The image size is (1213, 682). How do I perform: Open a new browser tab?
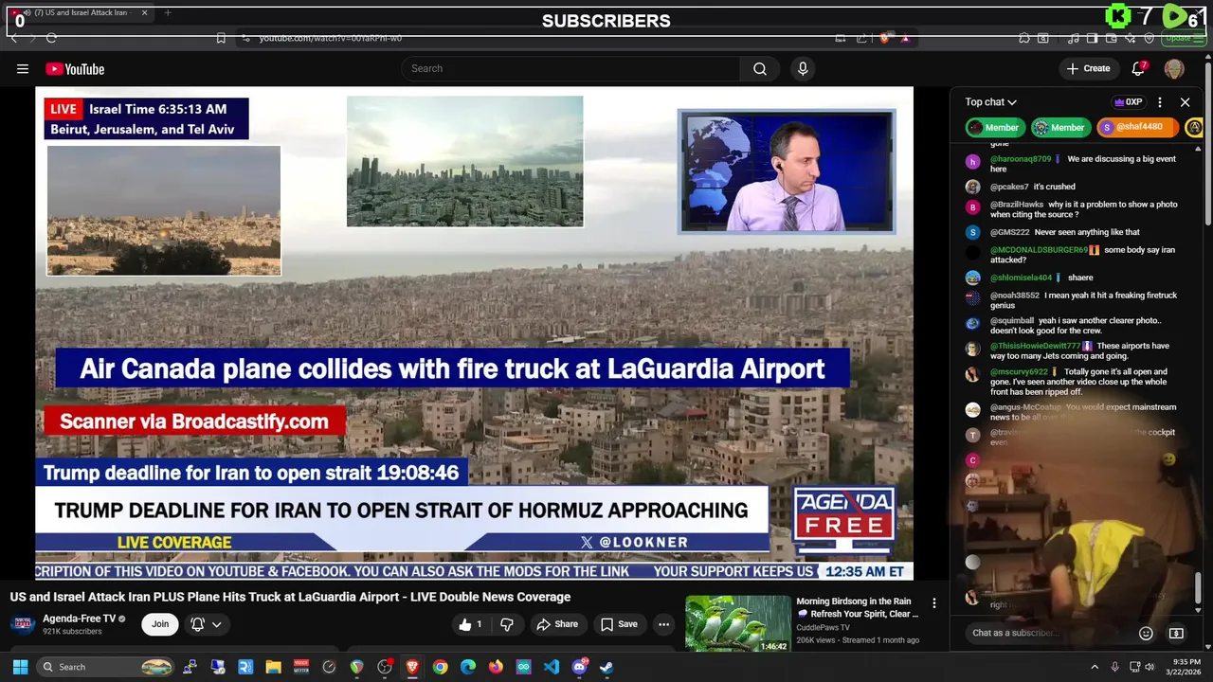click(x=168, y=12)
